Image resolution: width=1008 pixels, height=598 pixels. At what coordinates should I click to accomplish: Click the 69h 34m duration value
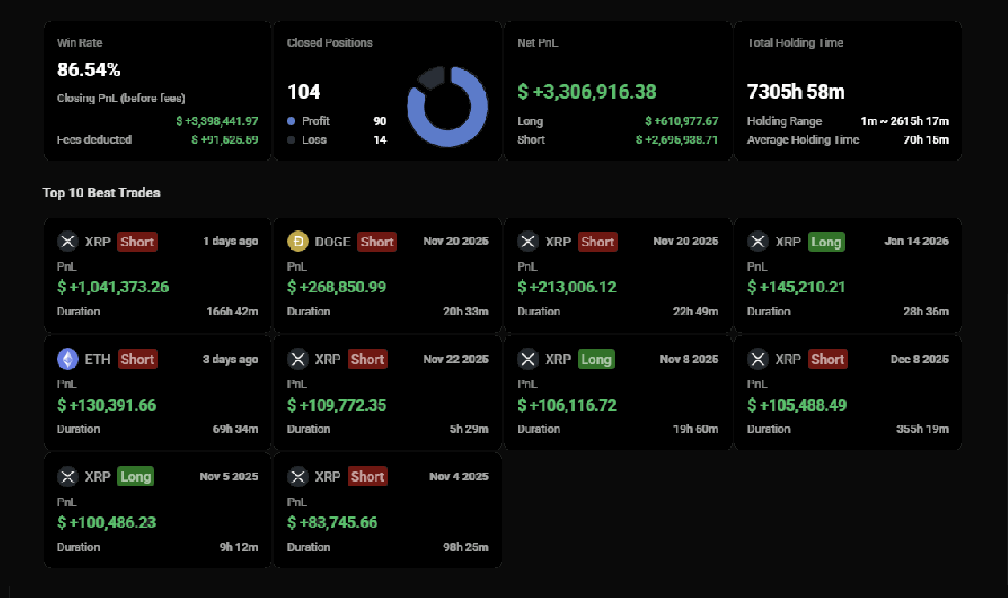[x=235, y=429]
